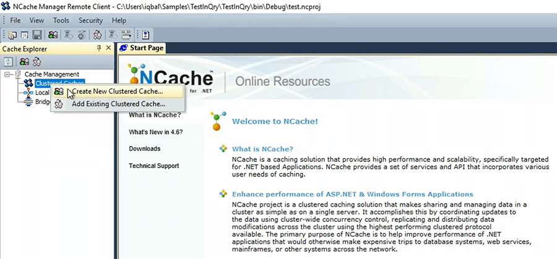Viewport: 557px width, 259px height.
Task: Pin the Cache Explorer panel
Action: pyautogui.click(x=99, y=48)
